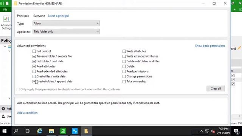Toggle Create folders / append data checkbox
Image resolution: width=242 pixels, height=136 pixels.
[34, 82]
